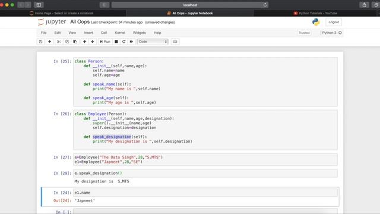Move selected cell down arrow

point(93,42)
